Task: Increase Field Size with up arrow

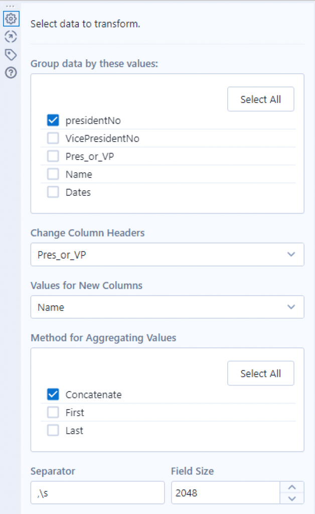Action: 293,487
